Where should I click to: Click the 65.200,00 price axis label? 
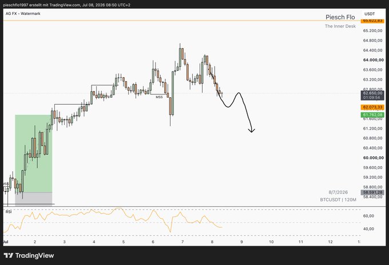coord(372,30)
